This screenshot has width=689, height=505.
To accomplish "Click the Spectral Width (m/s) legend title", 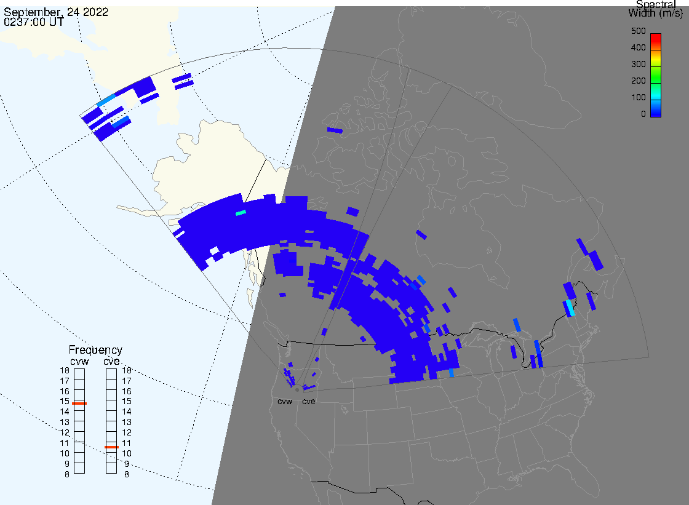I will (x=656, y=9).
